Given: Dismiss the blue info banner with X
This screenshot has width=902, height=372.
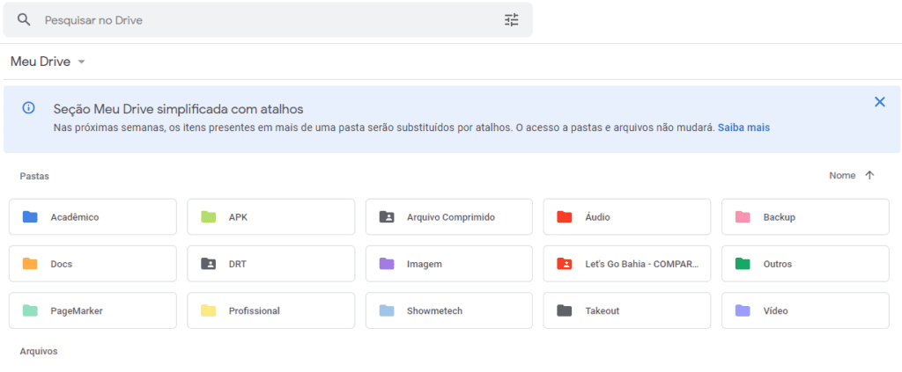Looking at the screenshot, I should pyautogui.click(x=880, y=102).
